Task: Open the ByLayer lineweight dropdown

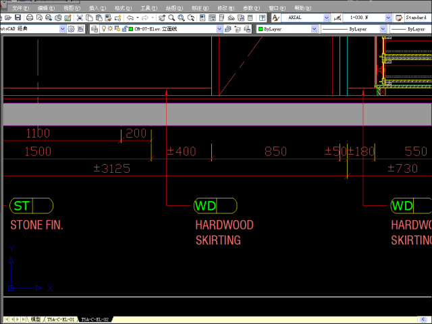Action: coord(411,28)
